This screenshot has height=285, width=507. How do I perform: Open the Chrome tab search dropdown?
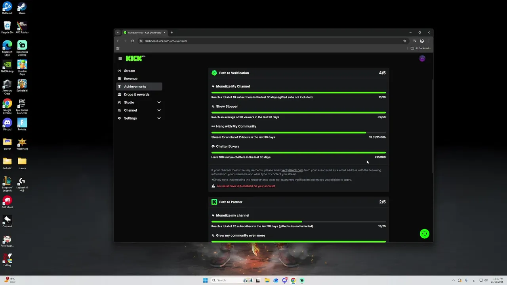tap(118, 32)
